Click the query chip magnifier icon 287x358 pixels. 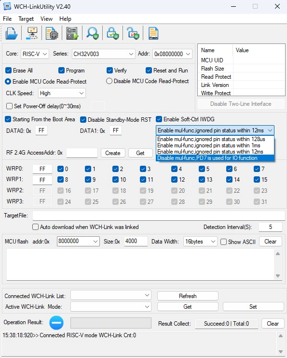click(x=92, y=33)
